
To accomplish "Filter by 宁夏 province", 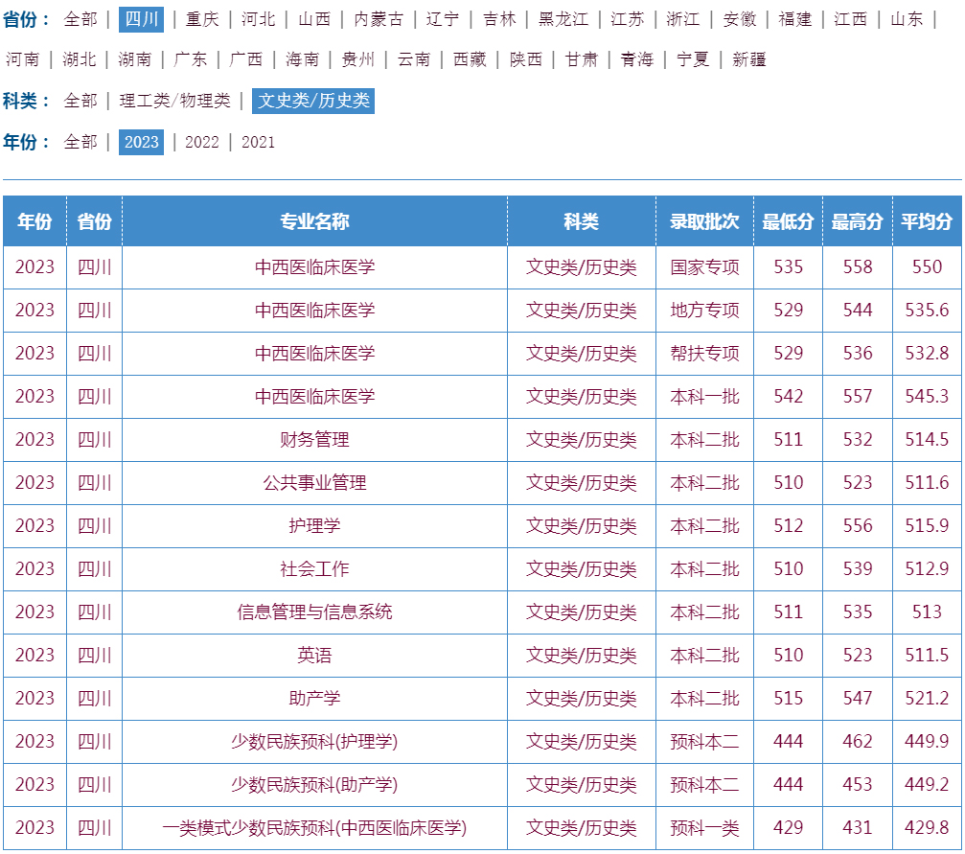I will [x=693, y=59].
